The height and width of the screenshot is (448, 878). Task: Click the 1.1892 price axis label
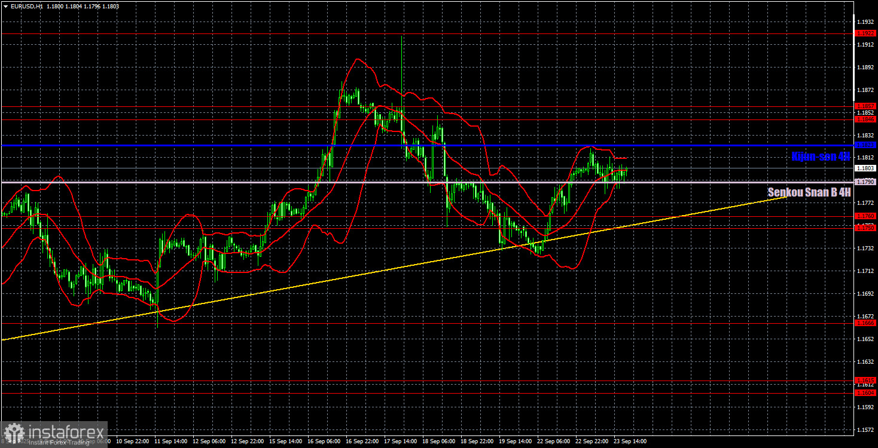coord(865,67)
